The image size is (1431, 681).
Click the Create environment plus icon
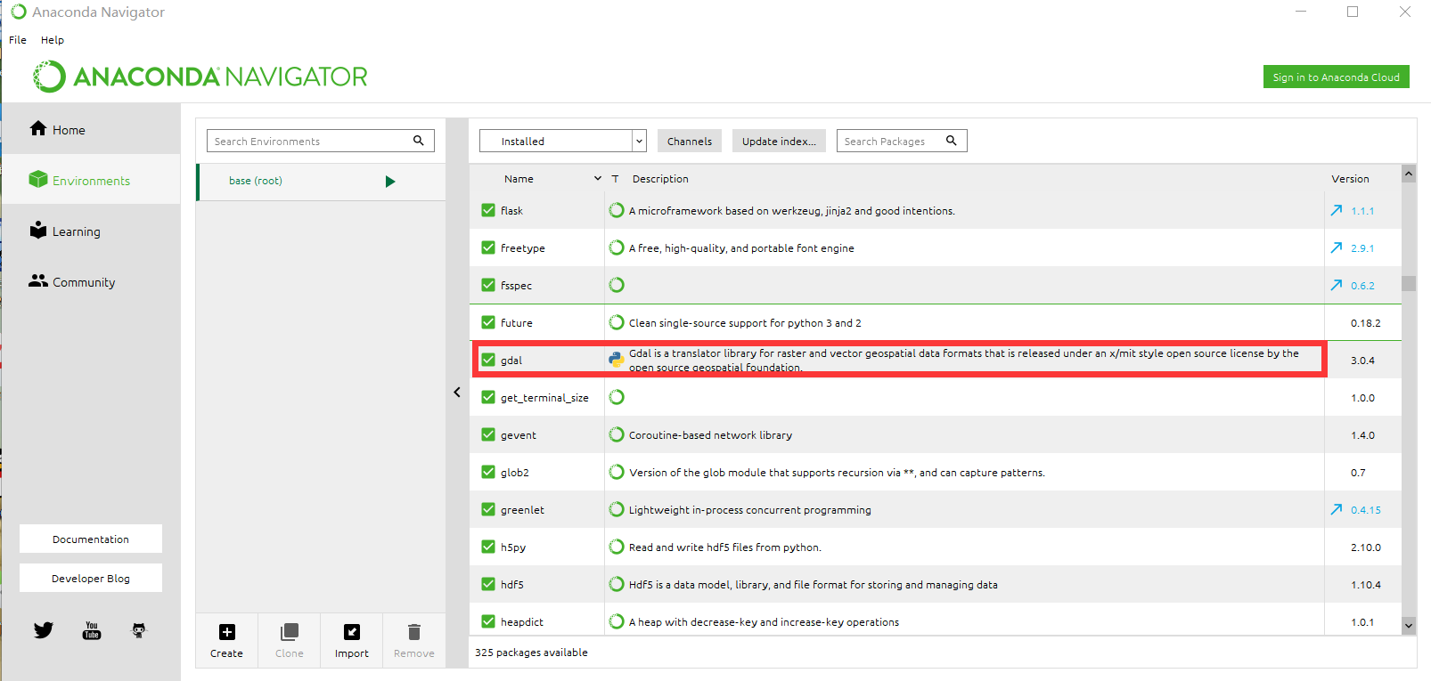[227, 632]
